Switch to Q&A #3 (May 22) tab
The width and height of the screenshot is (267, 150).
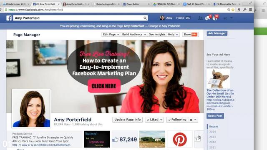(x=196, y=4)
